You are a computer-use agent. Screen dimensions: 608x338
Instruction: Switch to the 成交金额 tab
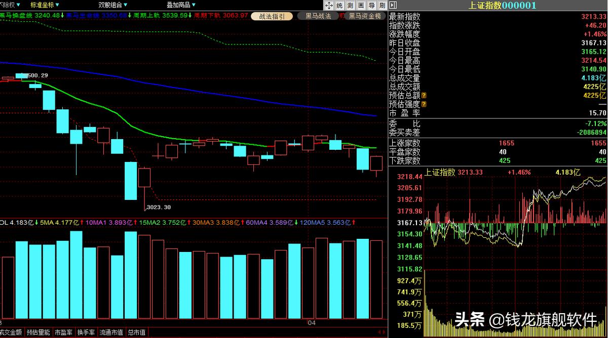11,332
